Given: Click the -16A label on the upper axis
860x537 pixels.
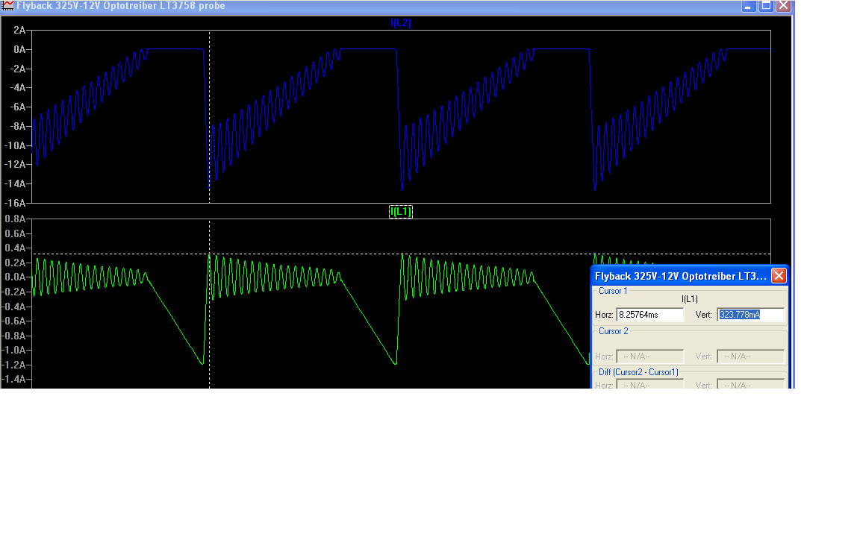Looking at the screenshot, I should [x=15, y=203].
